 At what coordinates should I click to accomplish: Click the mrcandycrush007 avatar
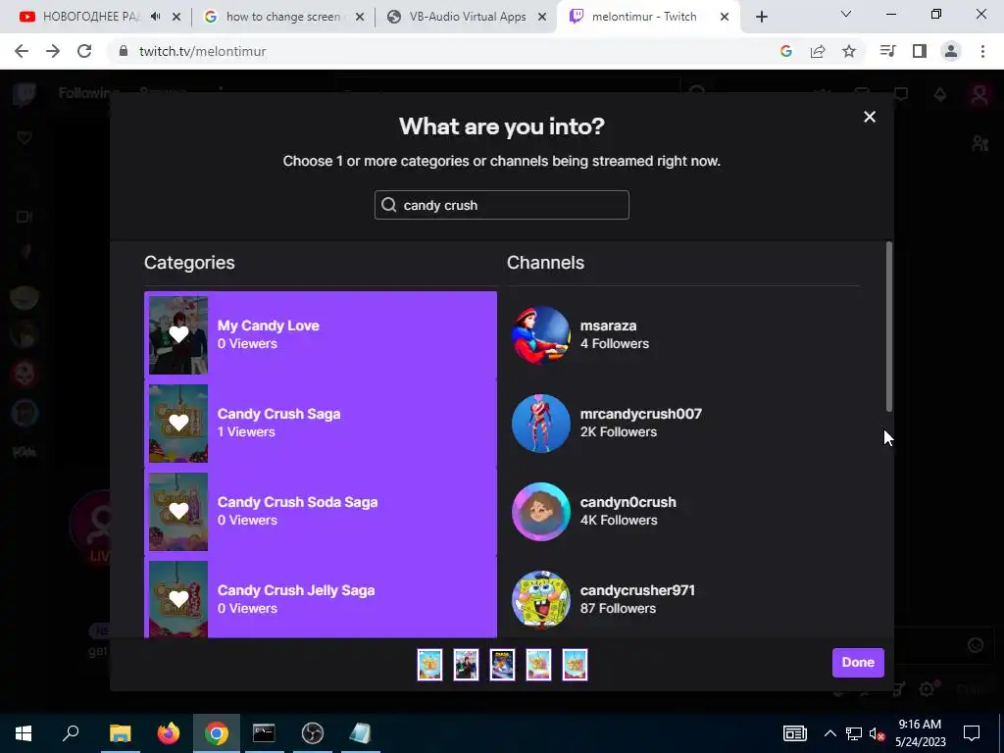point(541,424)
